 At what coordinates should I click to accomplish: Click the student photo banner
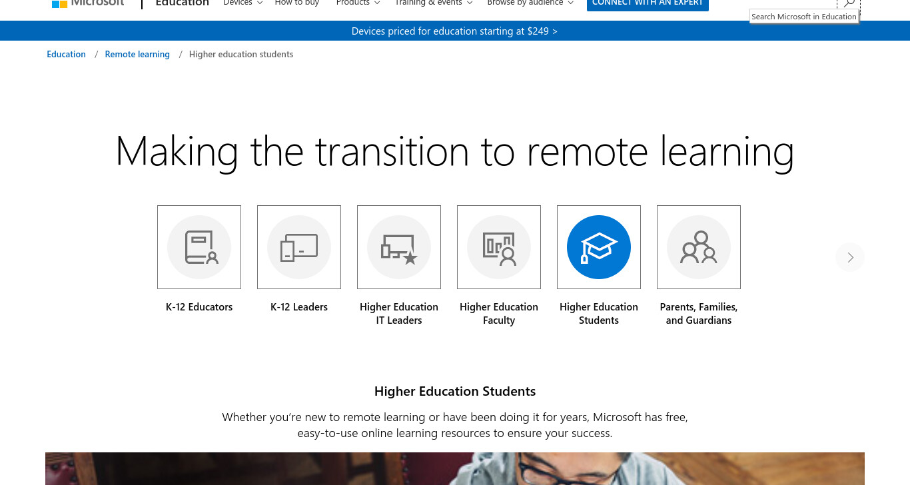455,469
